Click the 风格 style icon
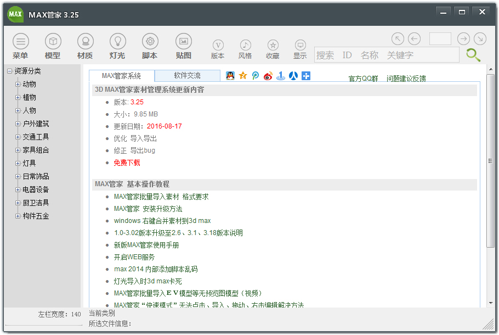Image resolution: width=499 pixels, height=335 pixels. click(245, 45)
